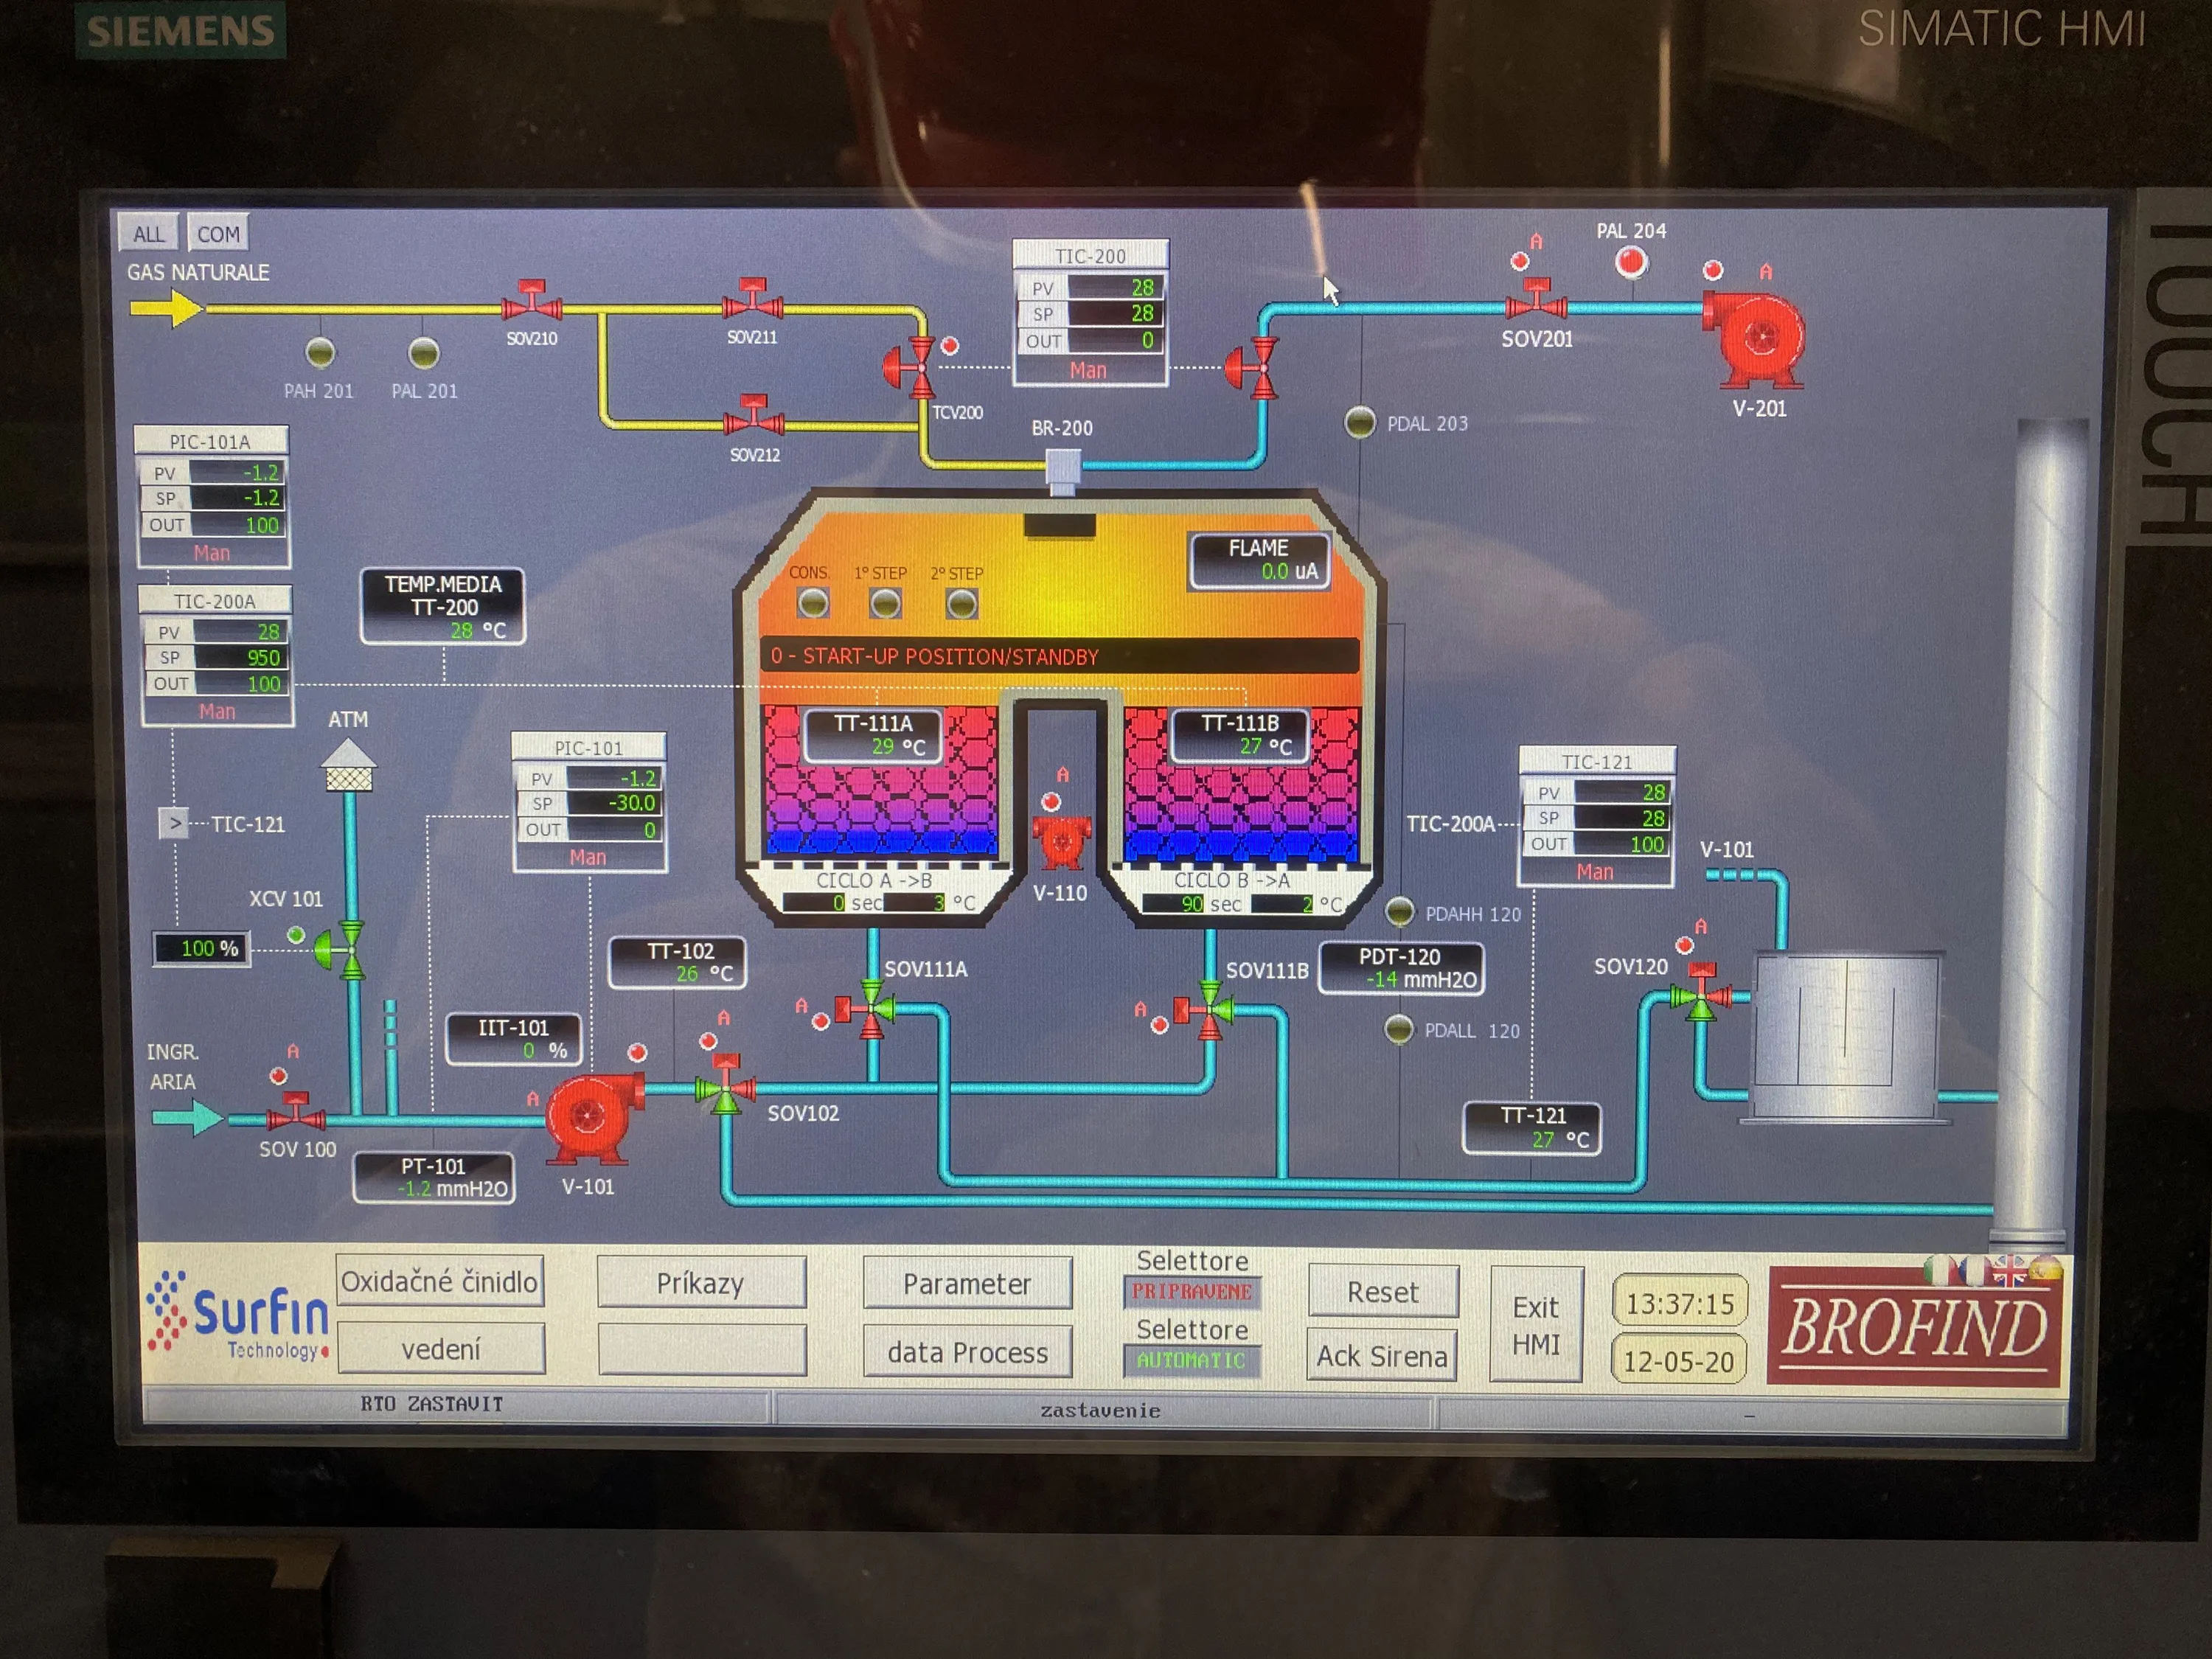Switch to the COM tab
2212x1659 pixels.
click(x=218, y=234)
